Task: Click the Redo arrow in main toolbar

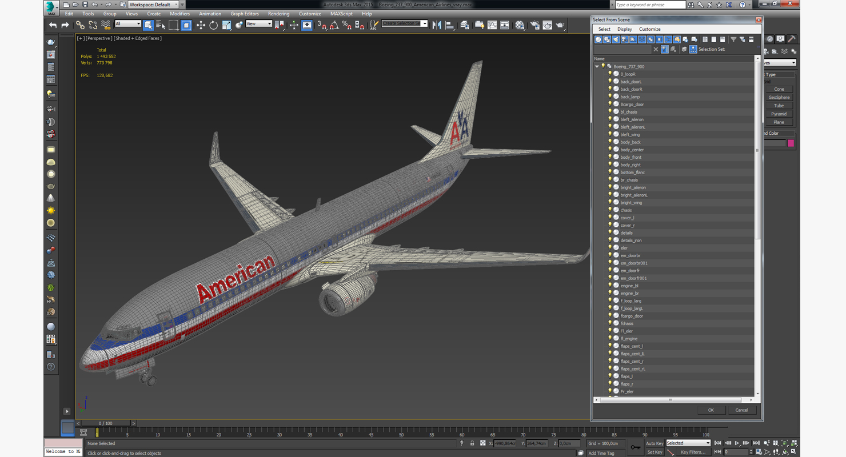Action: 65,25
